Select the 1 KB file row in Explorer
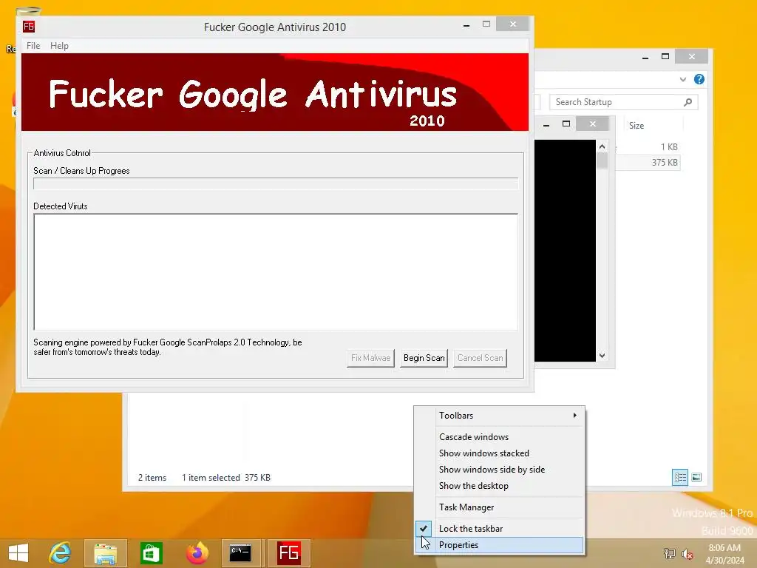The width and height of the screenshot is (757, 568). (648, 147)
